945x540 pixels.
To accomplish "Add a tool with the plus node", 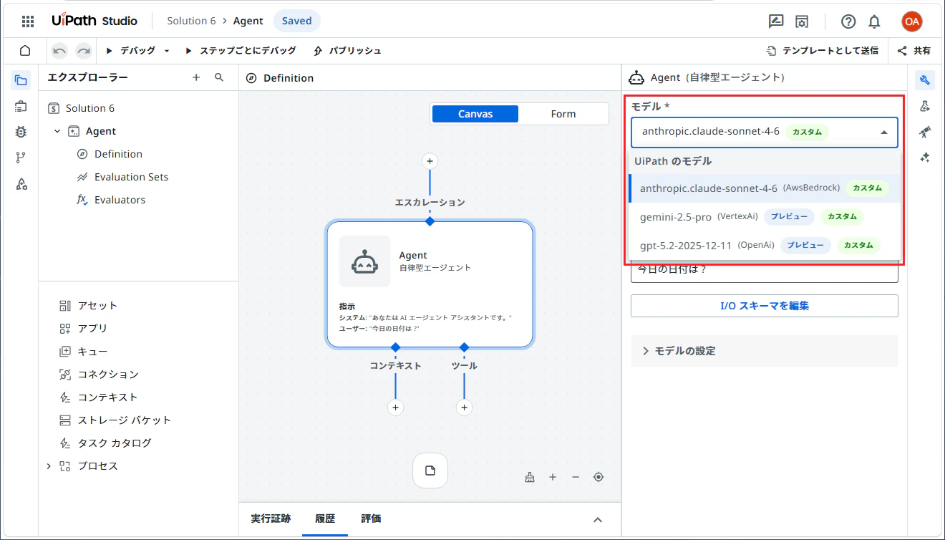I will (464, 408).
